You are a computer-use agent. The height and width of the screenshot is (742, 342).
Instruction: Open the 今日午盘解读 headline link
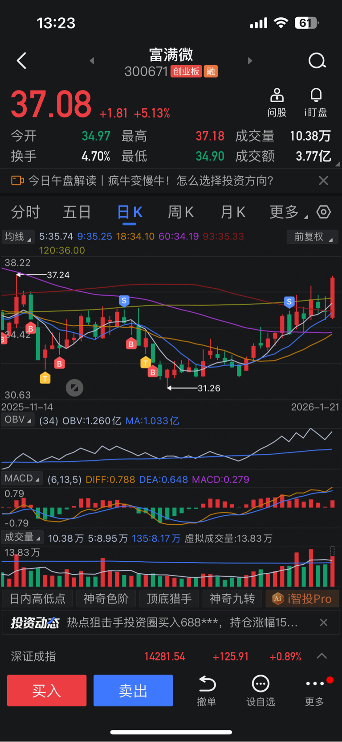(151, 181)
